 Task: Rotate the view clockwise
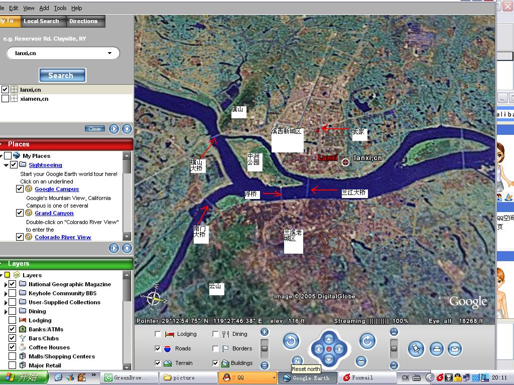pyautogui.click(x=367, y=341)
